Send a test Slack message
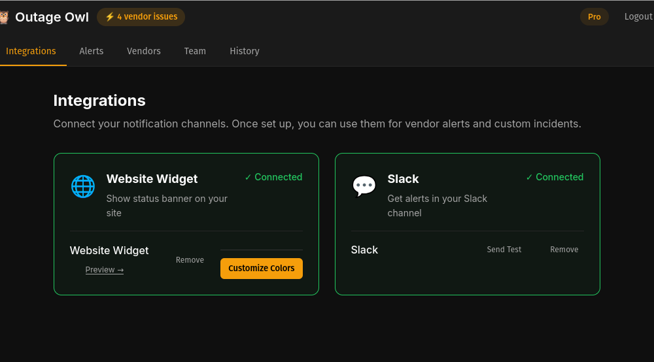 tap(504, 250)
